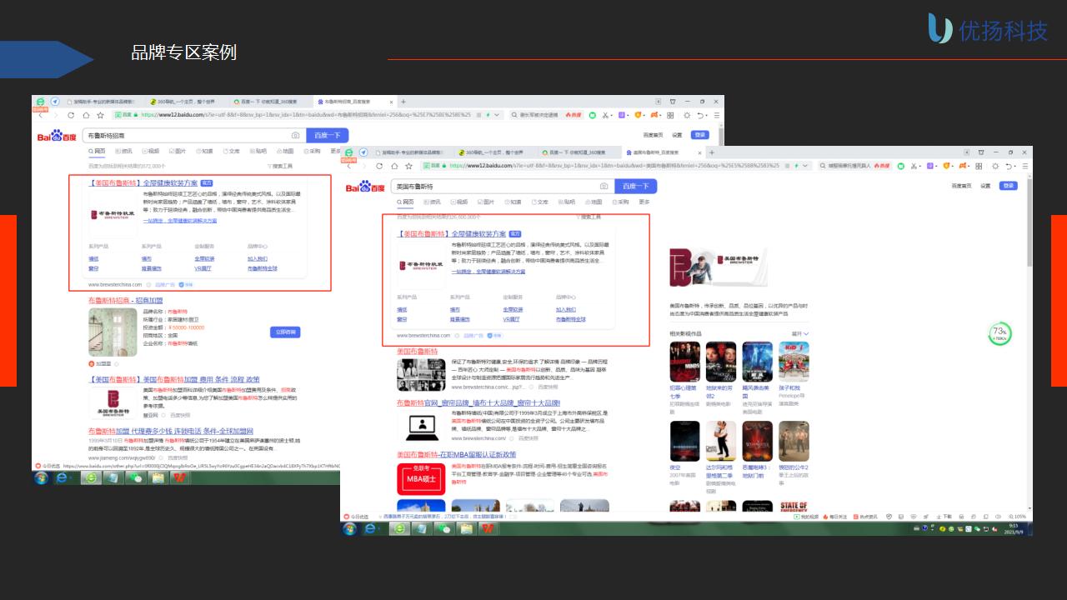
Task: Select the 地图 tab in the front Baidu results
Action: coord(592,202)
